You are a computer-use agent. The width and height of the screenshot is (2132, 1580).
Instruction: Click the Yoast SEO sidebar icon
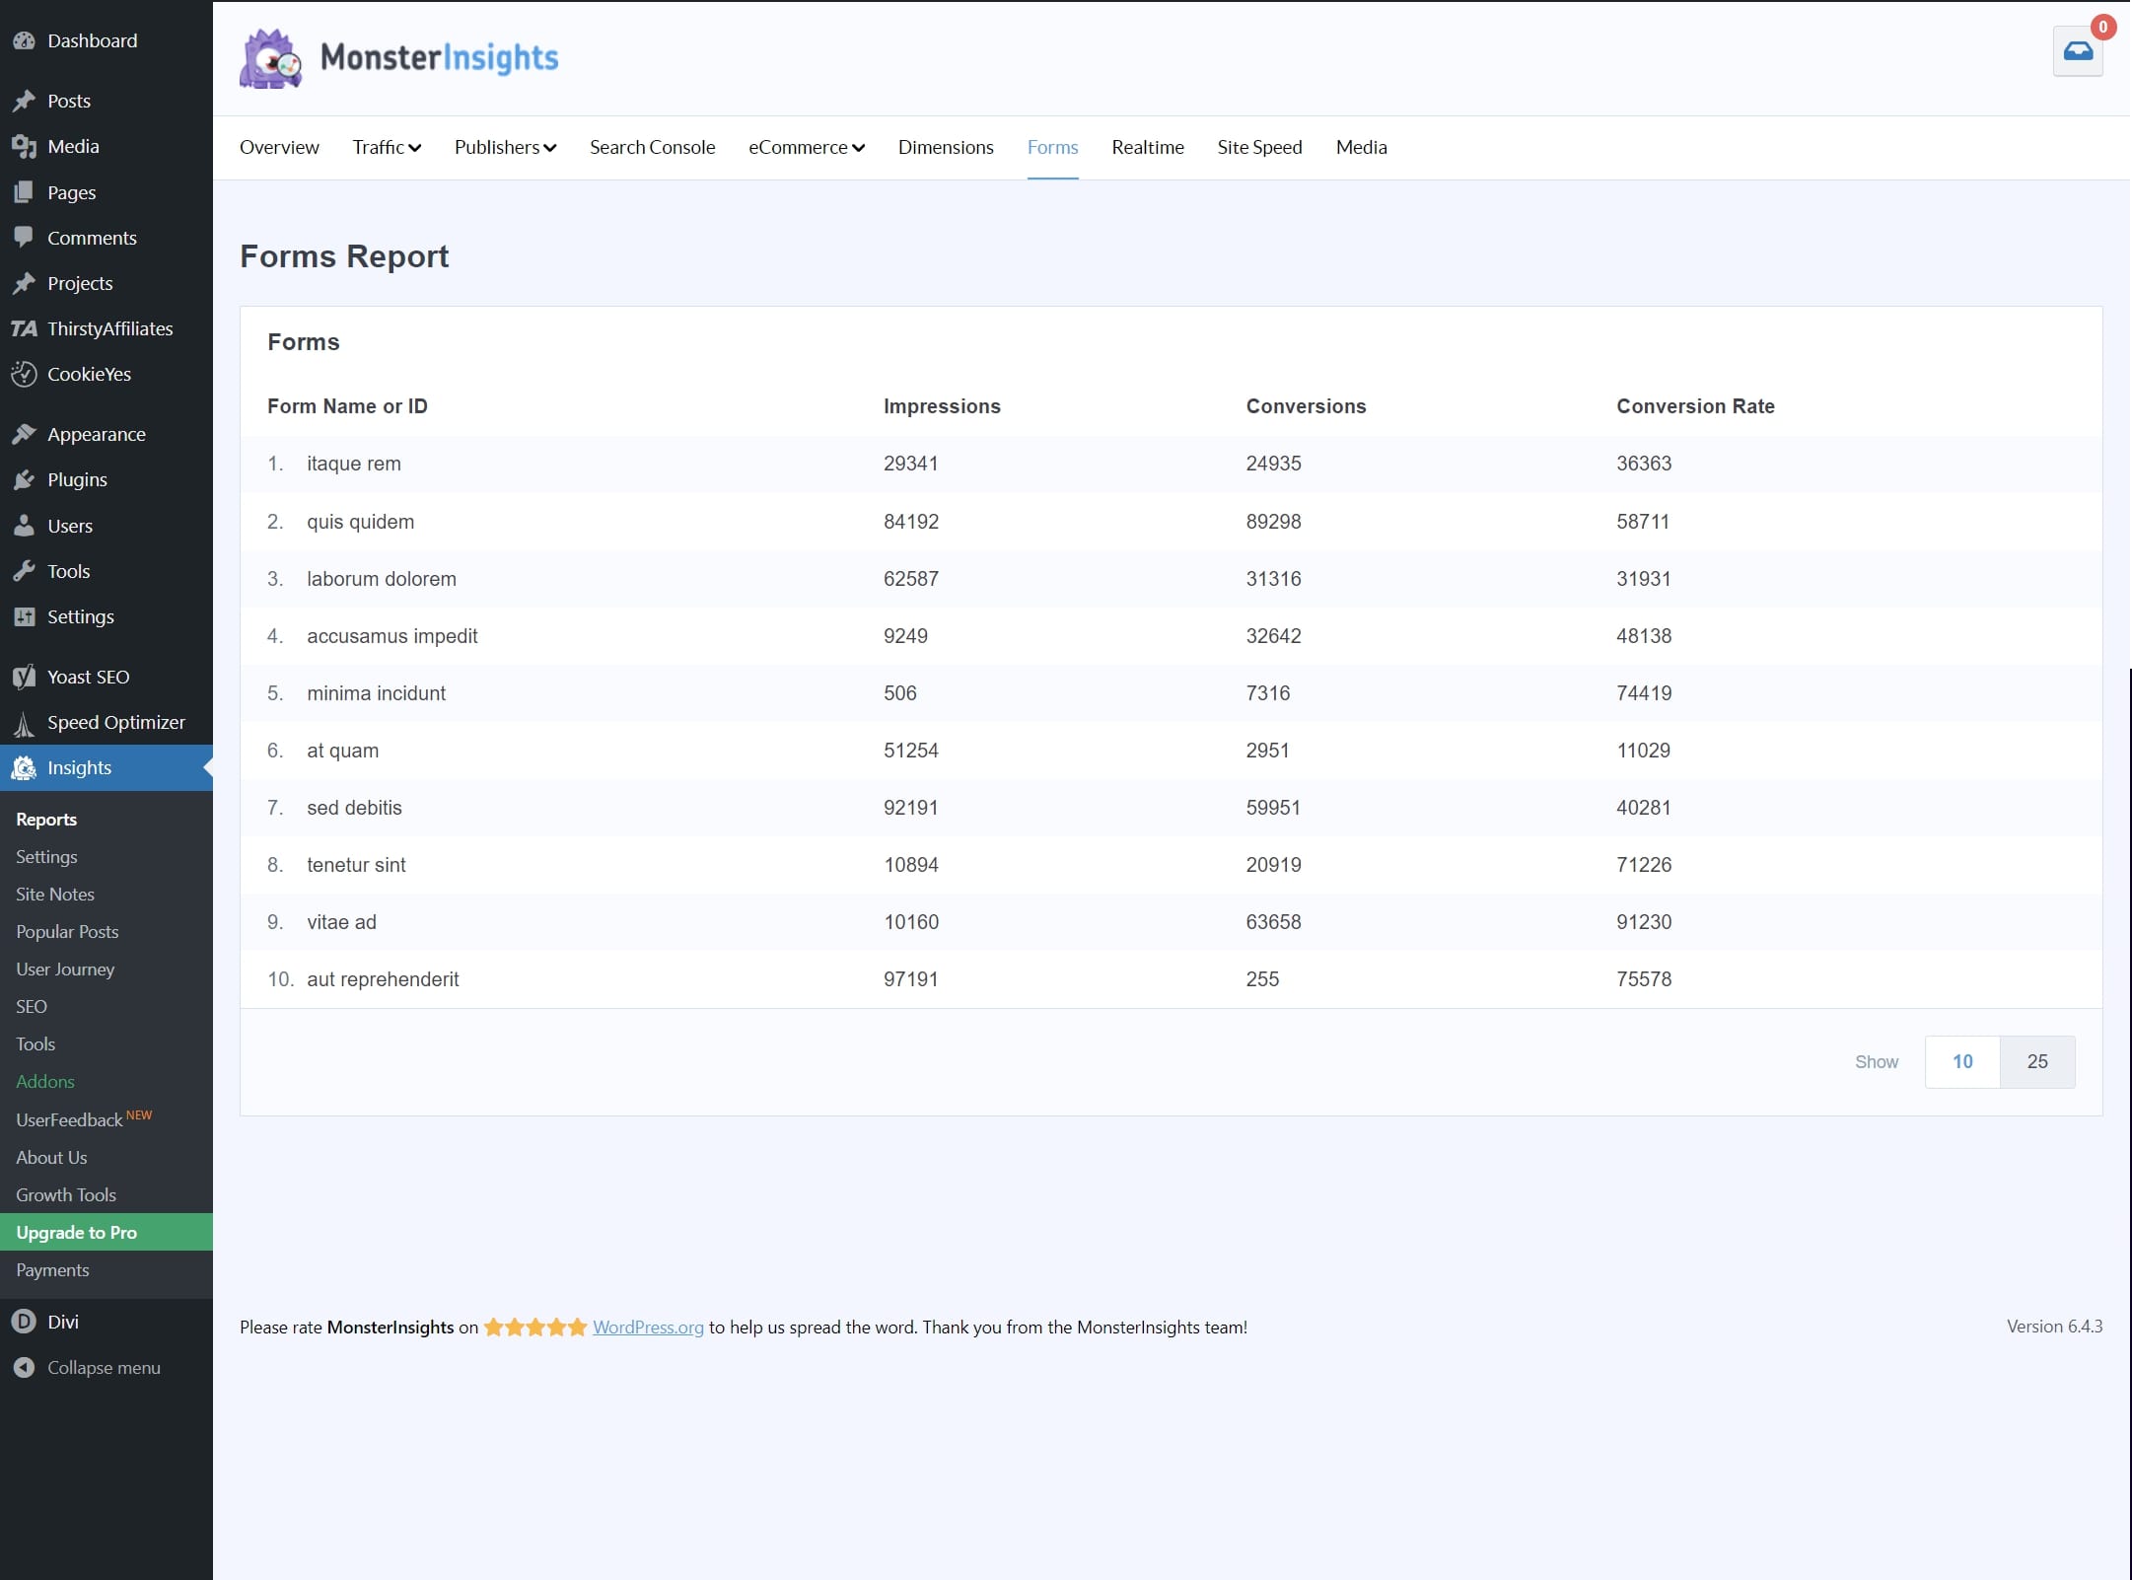point(25,676)
